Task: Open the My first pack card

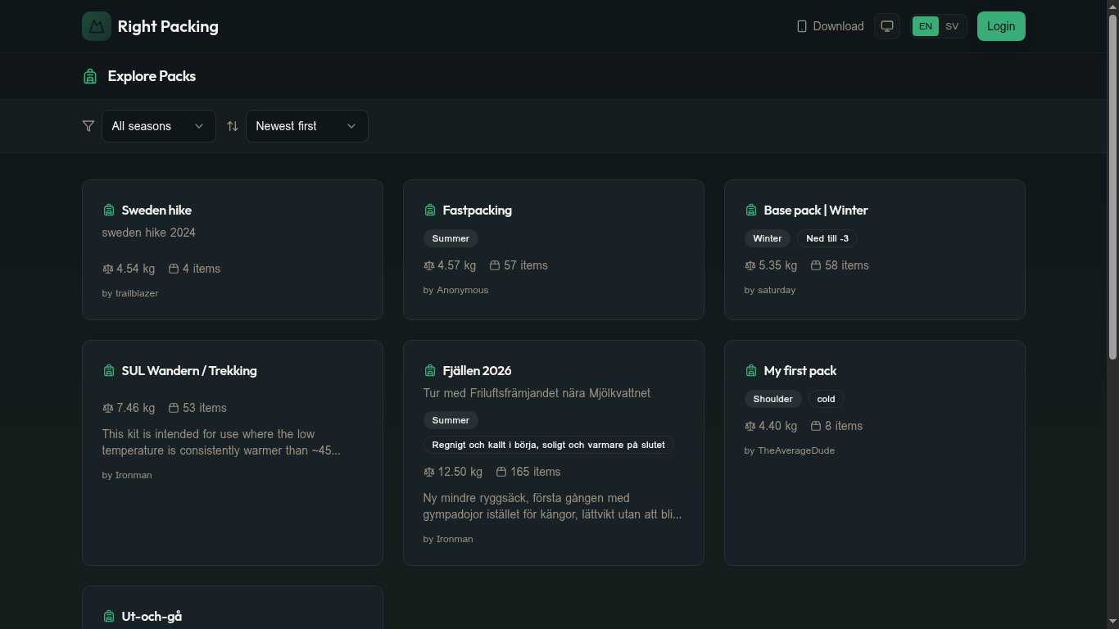Action: point(875,453)
